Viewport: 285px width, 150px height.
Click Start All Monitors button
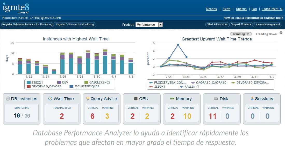coord(217,24)
